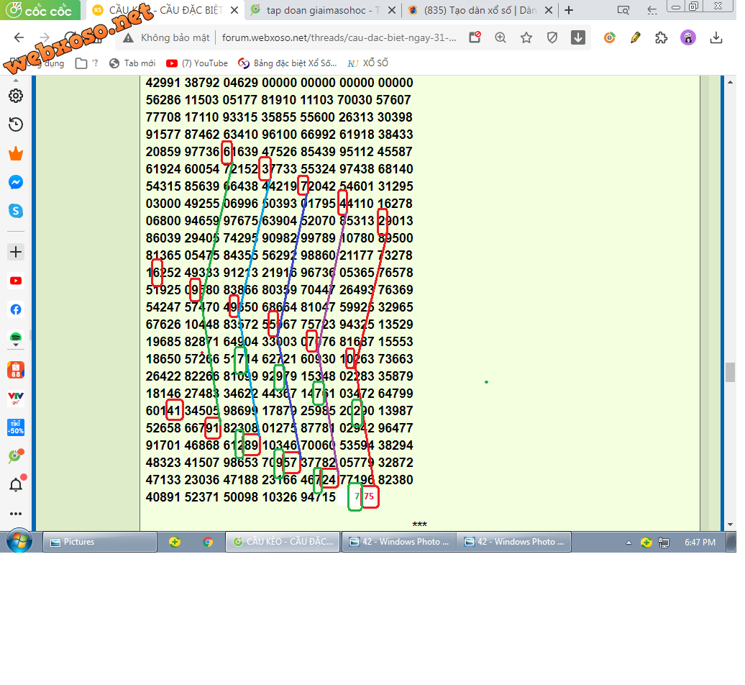The width and height of the screenshot is (745, 685).
Task: Switch to the "tap doan giaimasohoc" tab
Action: pyautogui.click(x=322, y=10)
